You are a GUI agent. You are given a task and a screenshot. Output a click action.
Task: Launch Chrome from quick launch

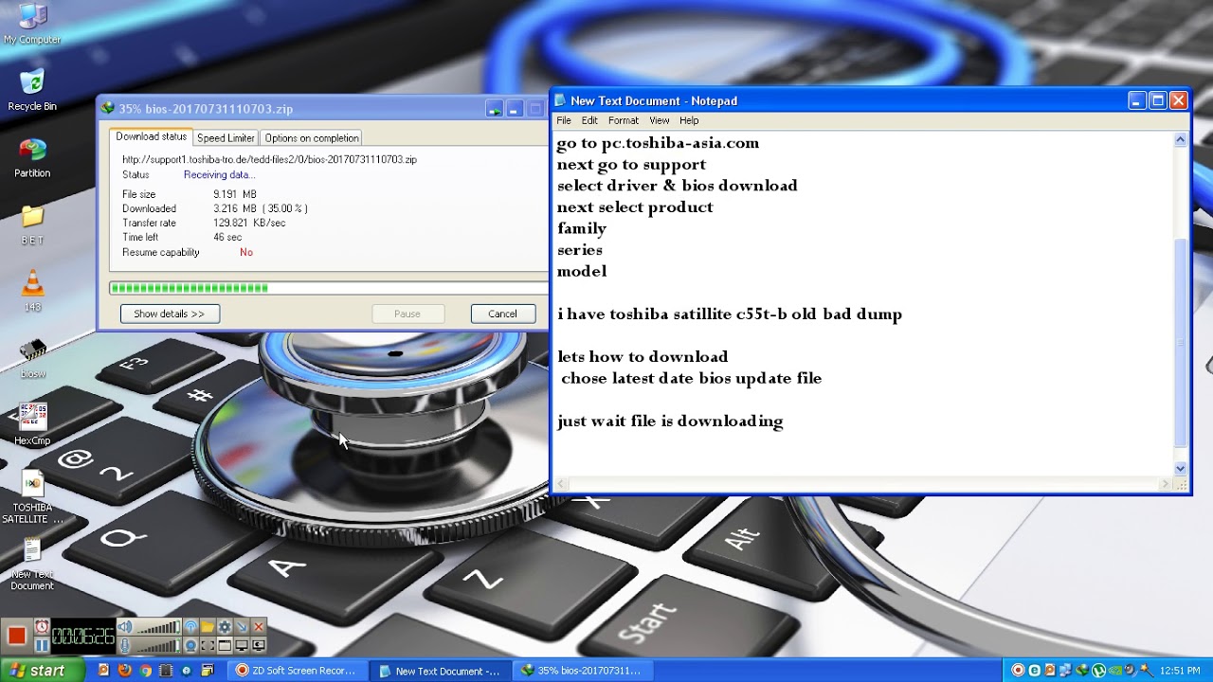145,670
